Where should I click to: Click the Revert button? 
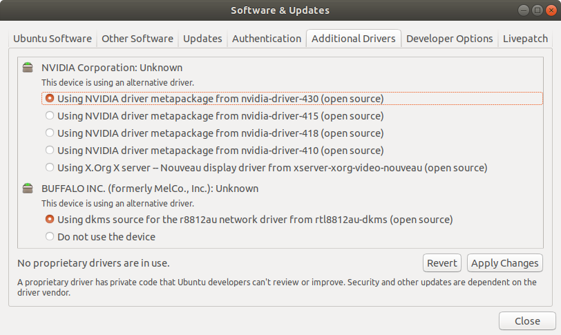[442, 263]
